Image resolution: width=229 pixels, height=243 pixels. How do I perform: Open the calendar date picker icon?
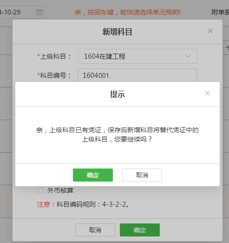[39, 12]
